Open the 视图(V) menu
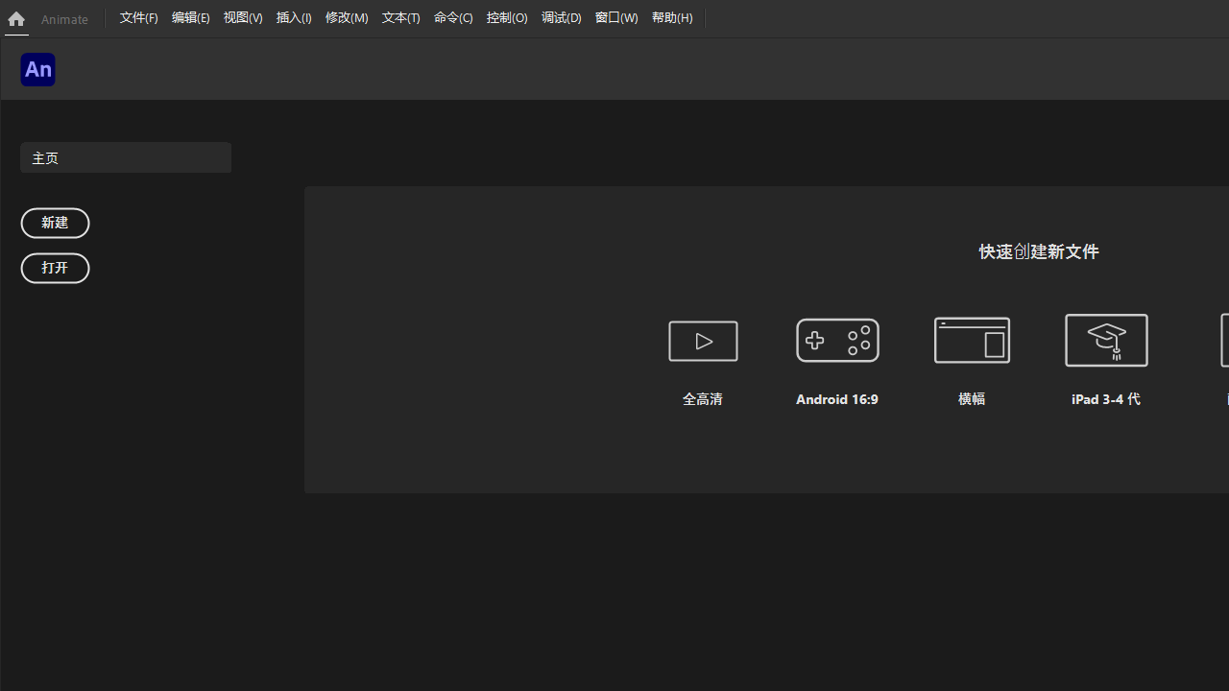1229x691 pixels. [242, 17]
